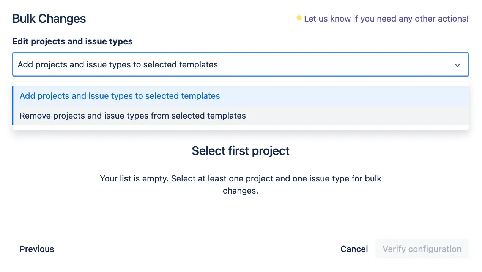
Task: Click the chevron arrow in the dropdown field
Action: (457, 65)
